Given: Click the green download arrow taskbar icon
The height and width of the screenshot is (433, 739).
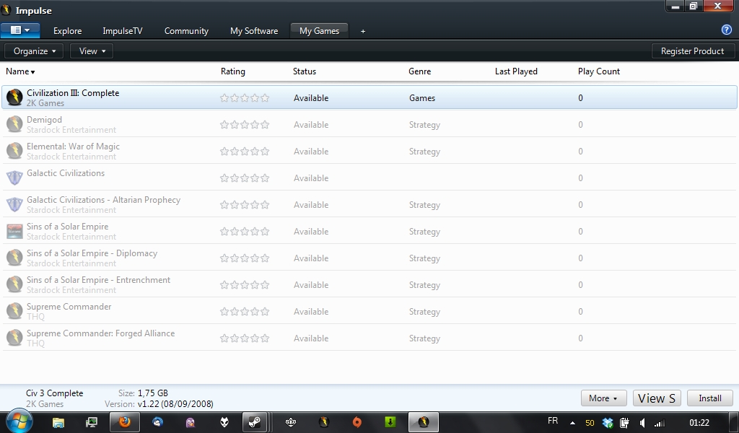Looking at the screenshot, I should click(390, 422).
